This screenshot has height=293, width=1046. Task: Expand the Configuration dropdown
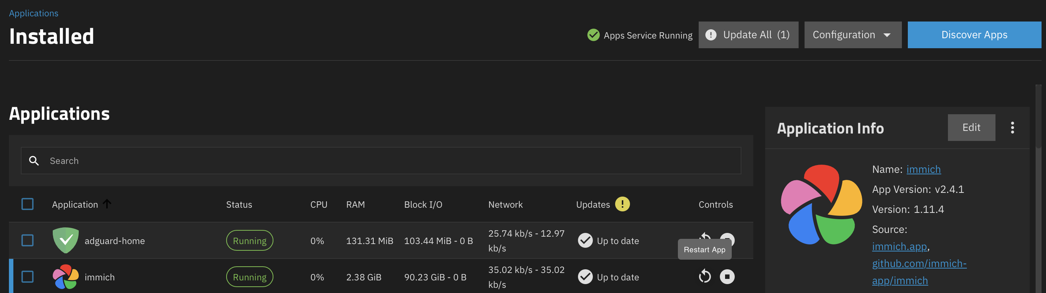coord(852,35)
